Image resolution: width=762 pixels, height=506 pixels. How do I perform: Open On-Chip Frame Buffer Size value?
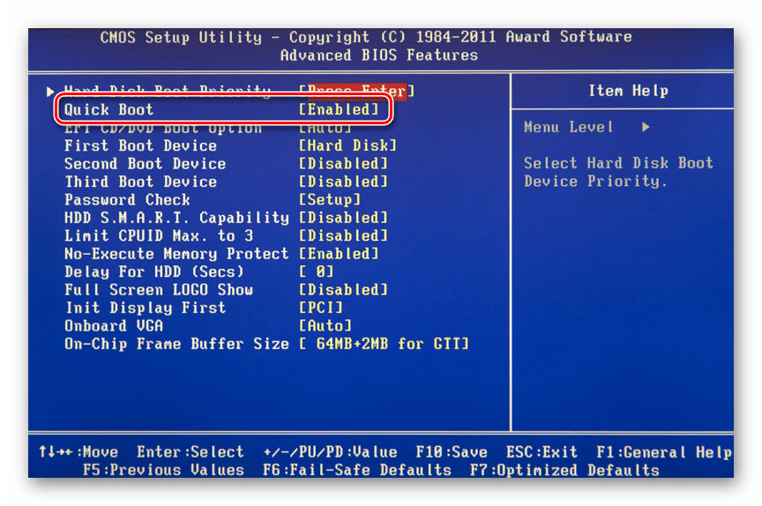click(x=384, y=344)
